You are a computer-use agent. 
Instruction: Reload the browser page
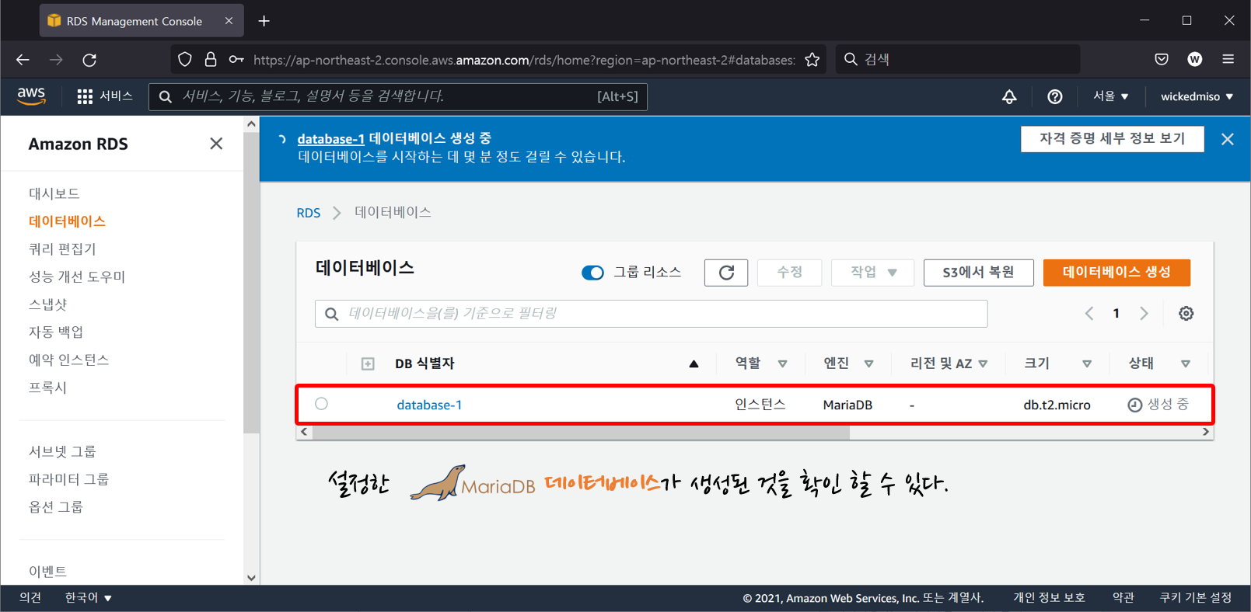89,60
